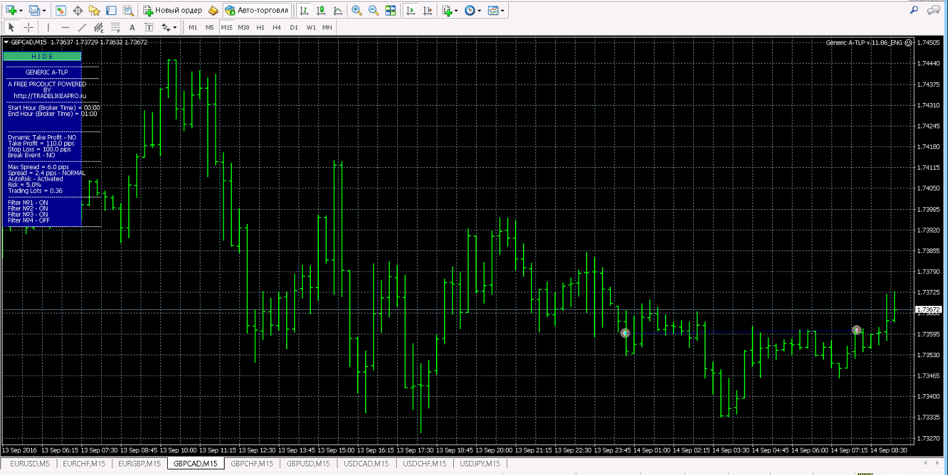The image size is (948, 475).
Task: Toggle Chart Shift option
Action: pos(427,10)
